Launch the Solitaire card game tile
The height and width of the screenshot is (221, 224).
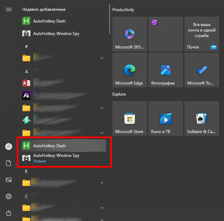coord(201,119)
